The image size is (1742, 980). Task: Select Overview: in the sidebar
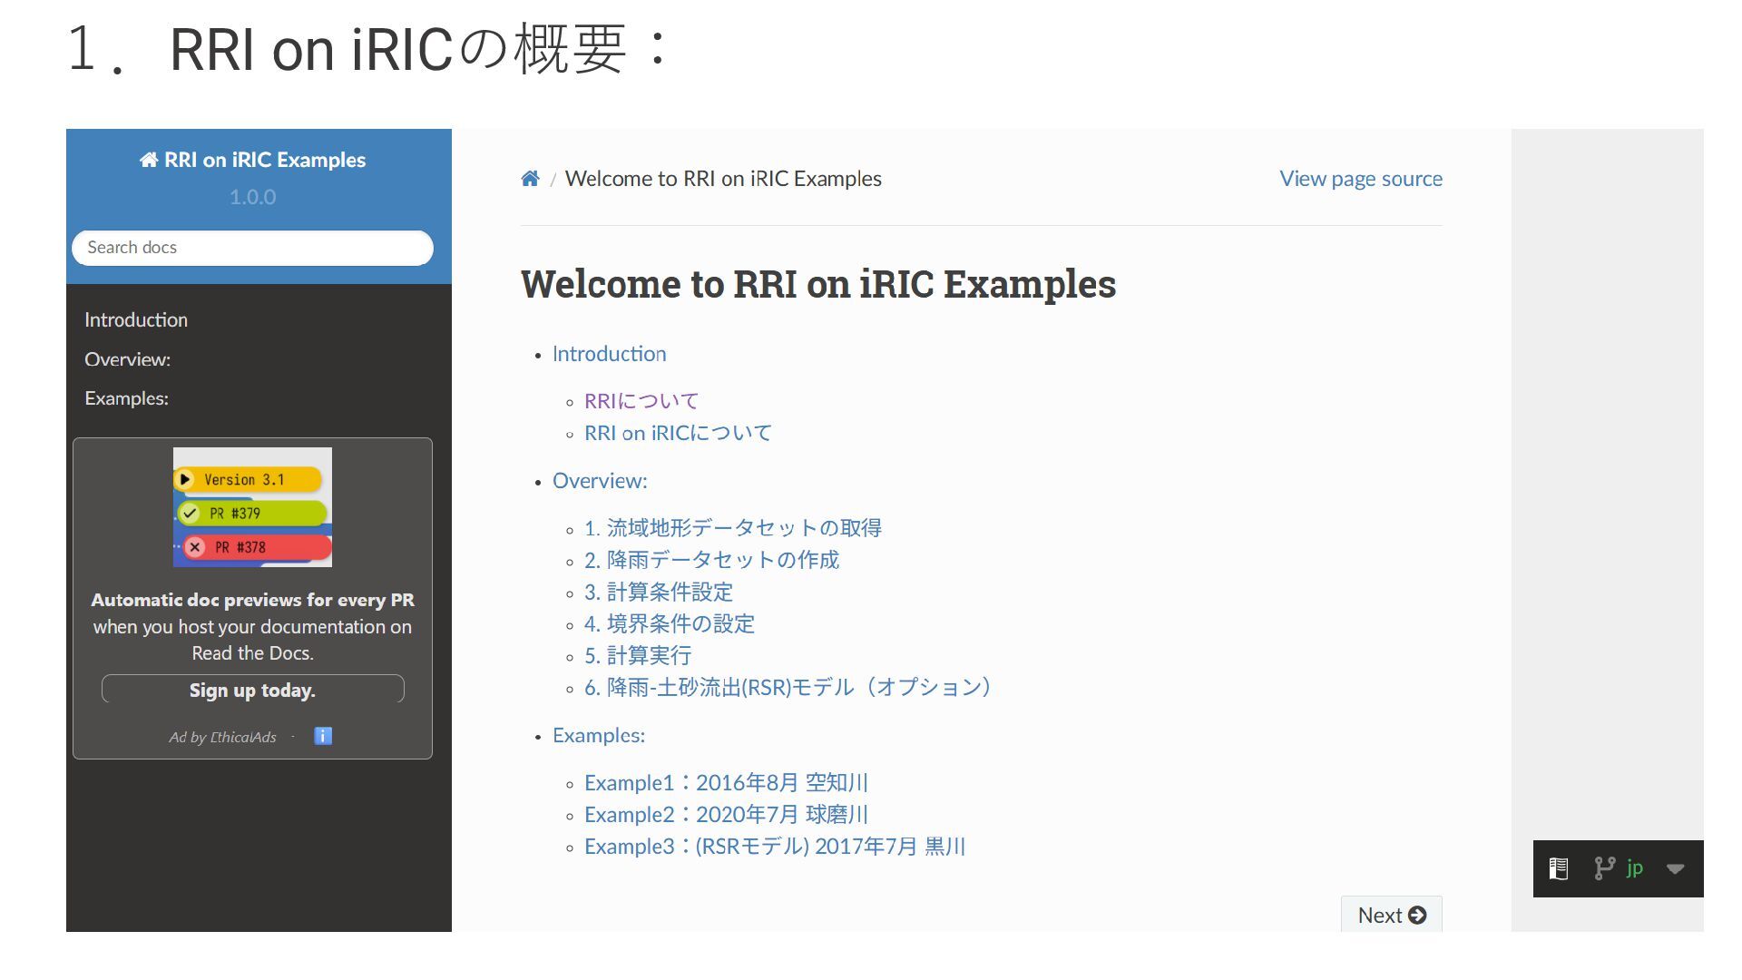[x=127, y=359]
